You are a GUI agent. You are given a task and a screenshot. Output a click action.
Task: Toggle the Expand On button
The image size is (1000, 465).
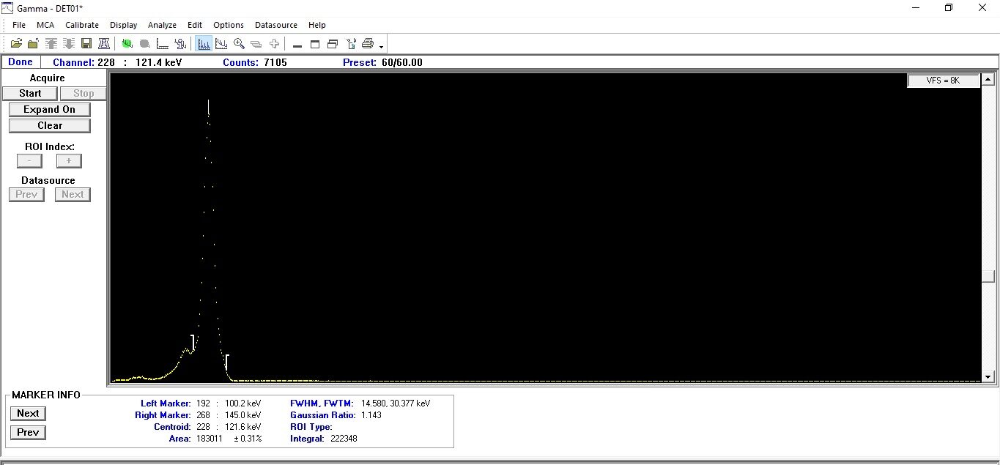click(49, 109)
